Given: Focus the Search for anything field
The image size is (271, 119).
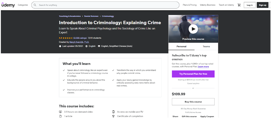Looking at the screenshot, I should [x=105, y=5].
